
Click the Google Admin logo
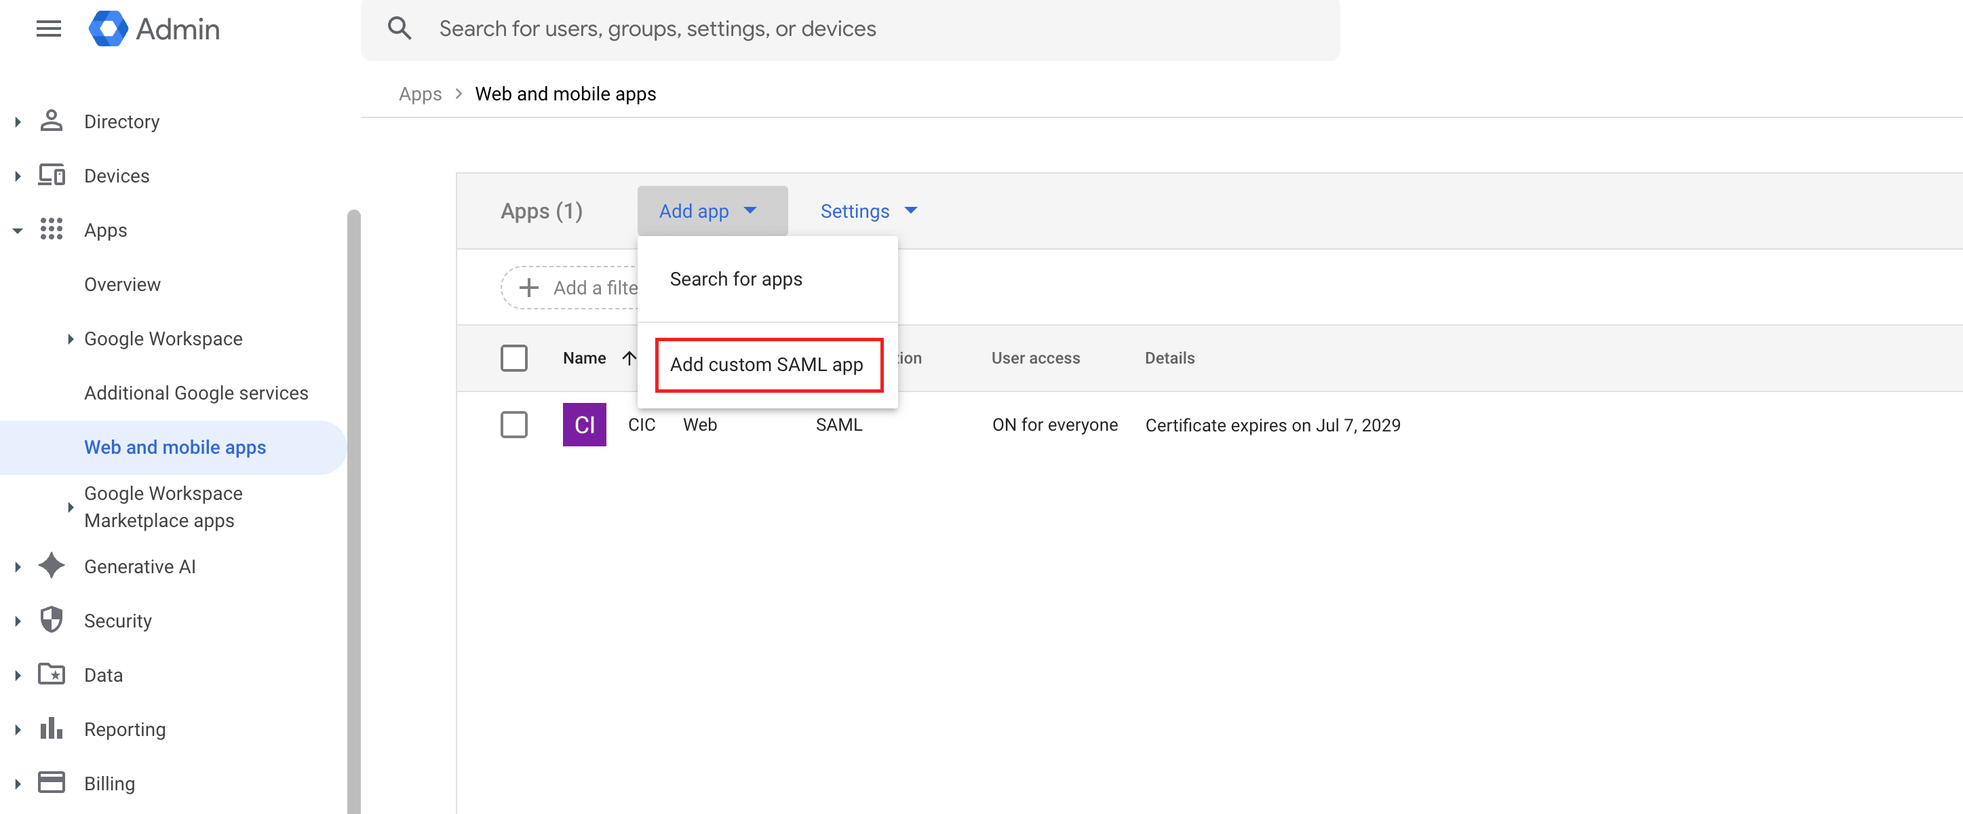pos(109,29)
